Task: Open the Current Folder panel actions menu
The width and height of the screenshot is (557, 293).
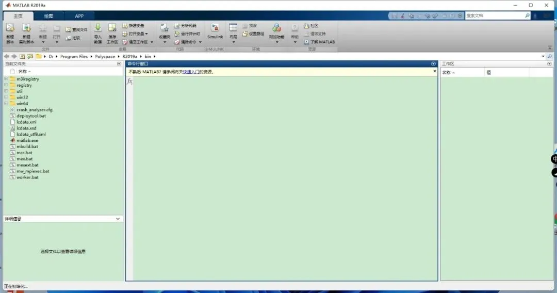Action: coord(119,64)
